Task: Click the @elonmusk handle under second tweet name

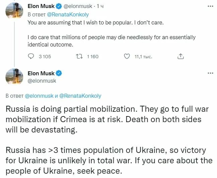Action: pos(42,81)
